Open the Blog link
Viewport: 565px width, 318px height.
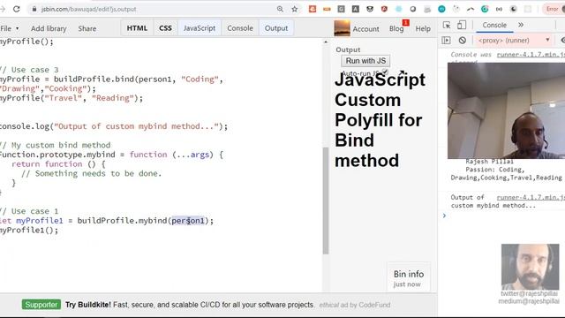[396, 29]
